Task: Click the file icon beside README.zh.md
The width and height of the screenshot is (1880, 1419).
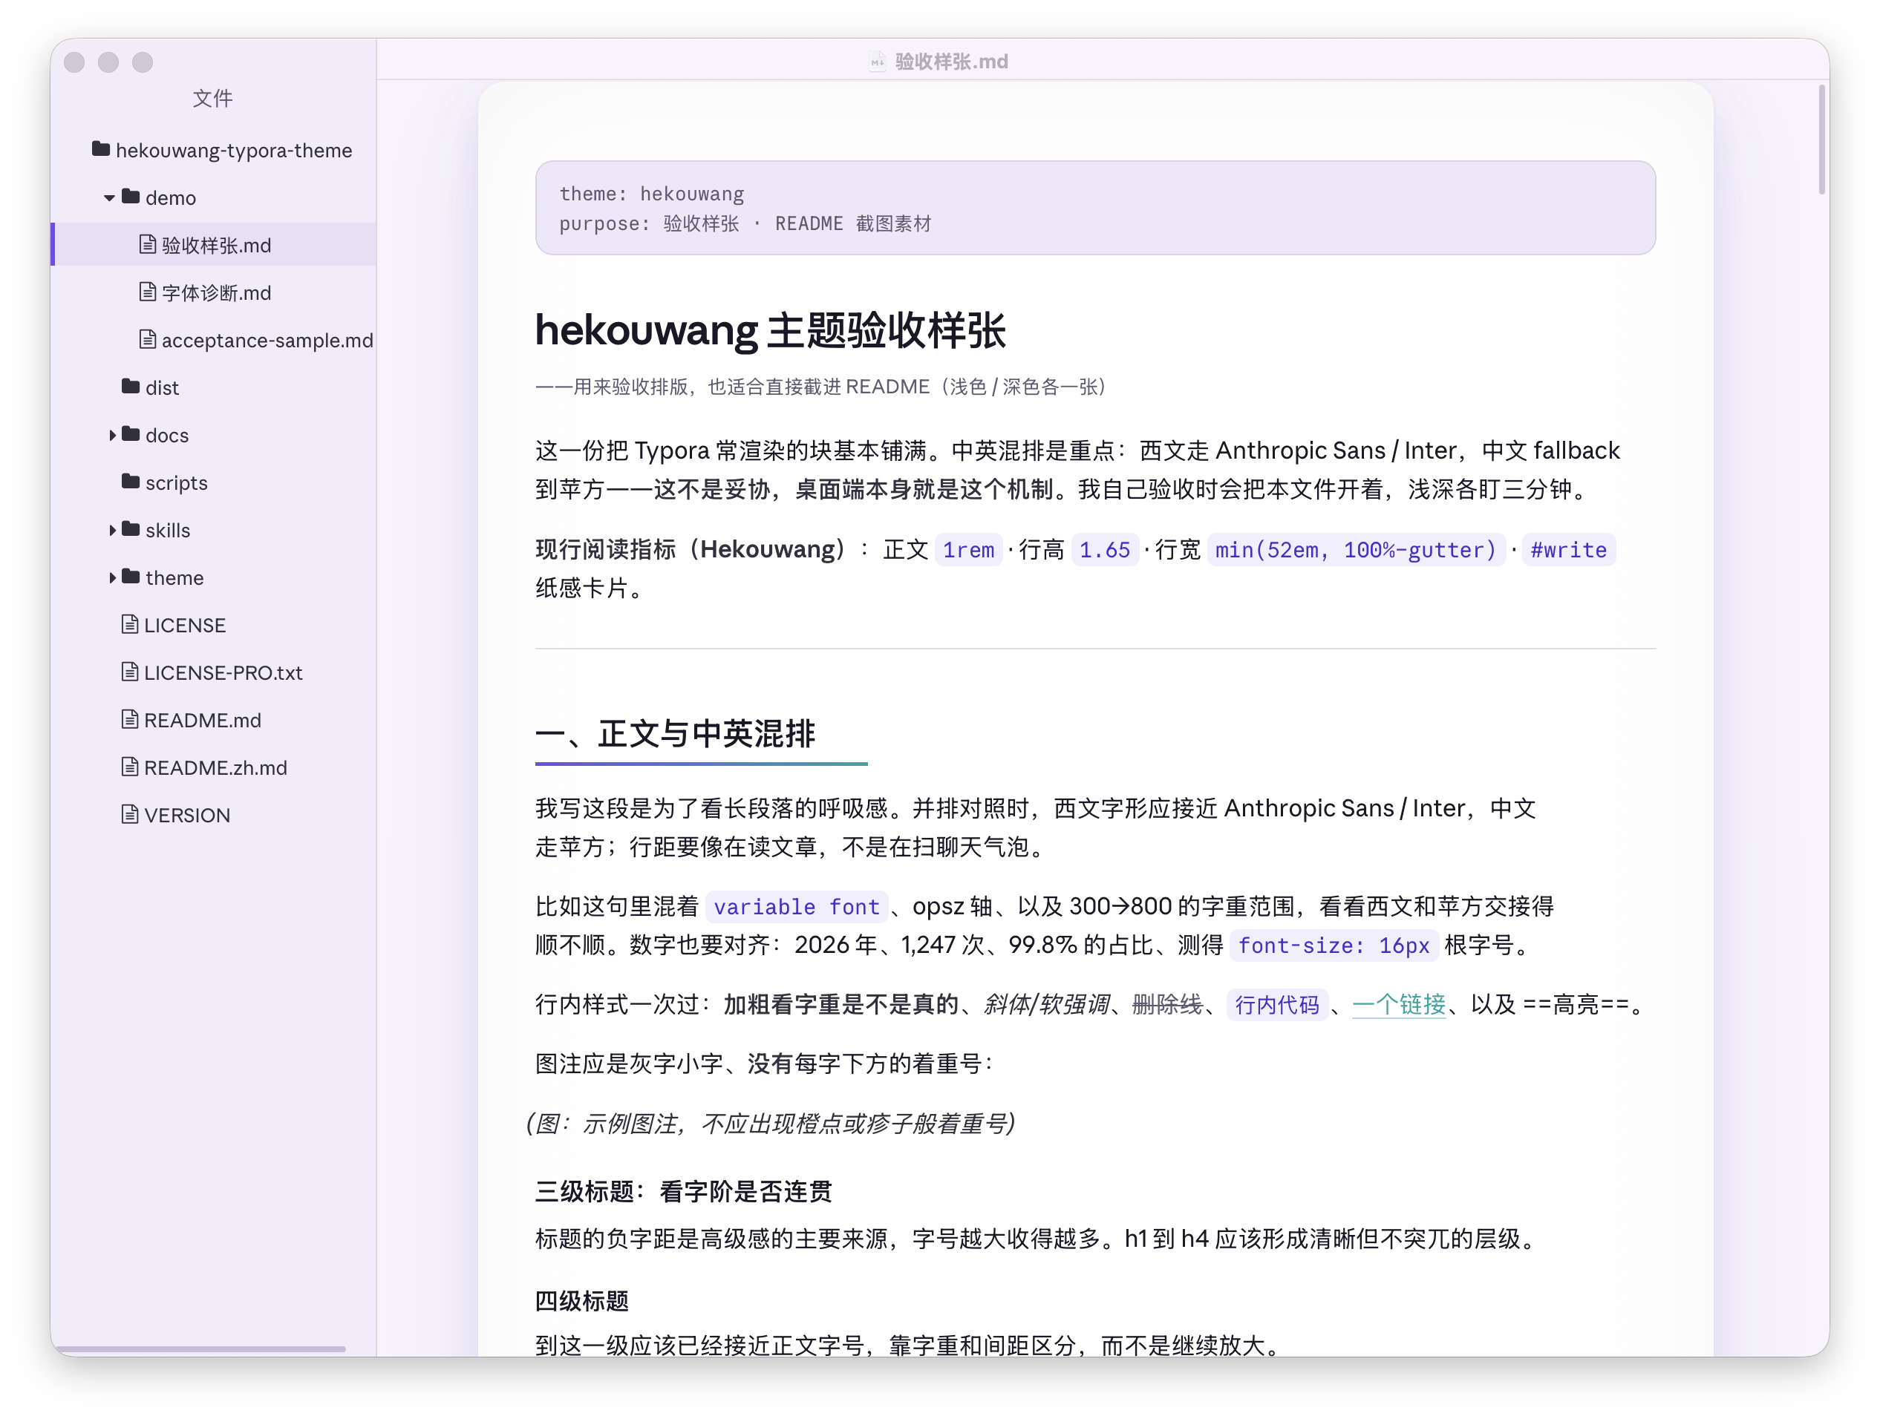Action: (130, 767)
